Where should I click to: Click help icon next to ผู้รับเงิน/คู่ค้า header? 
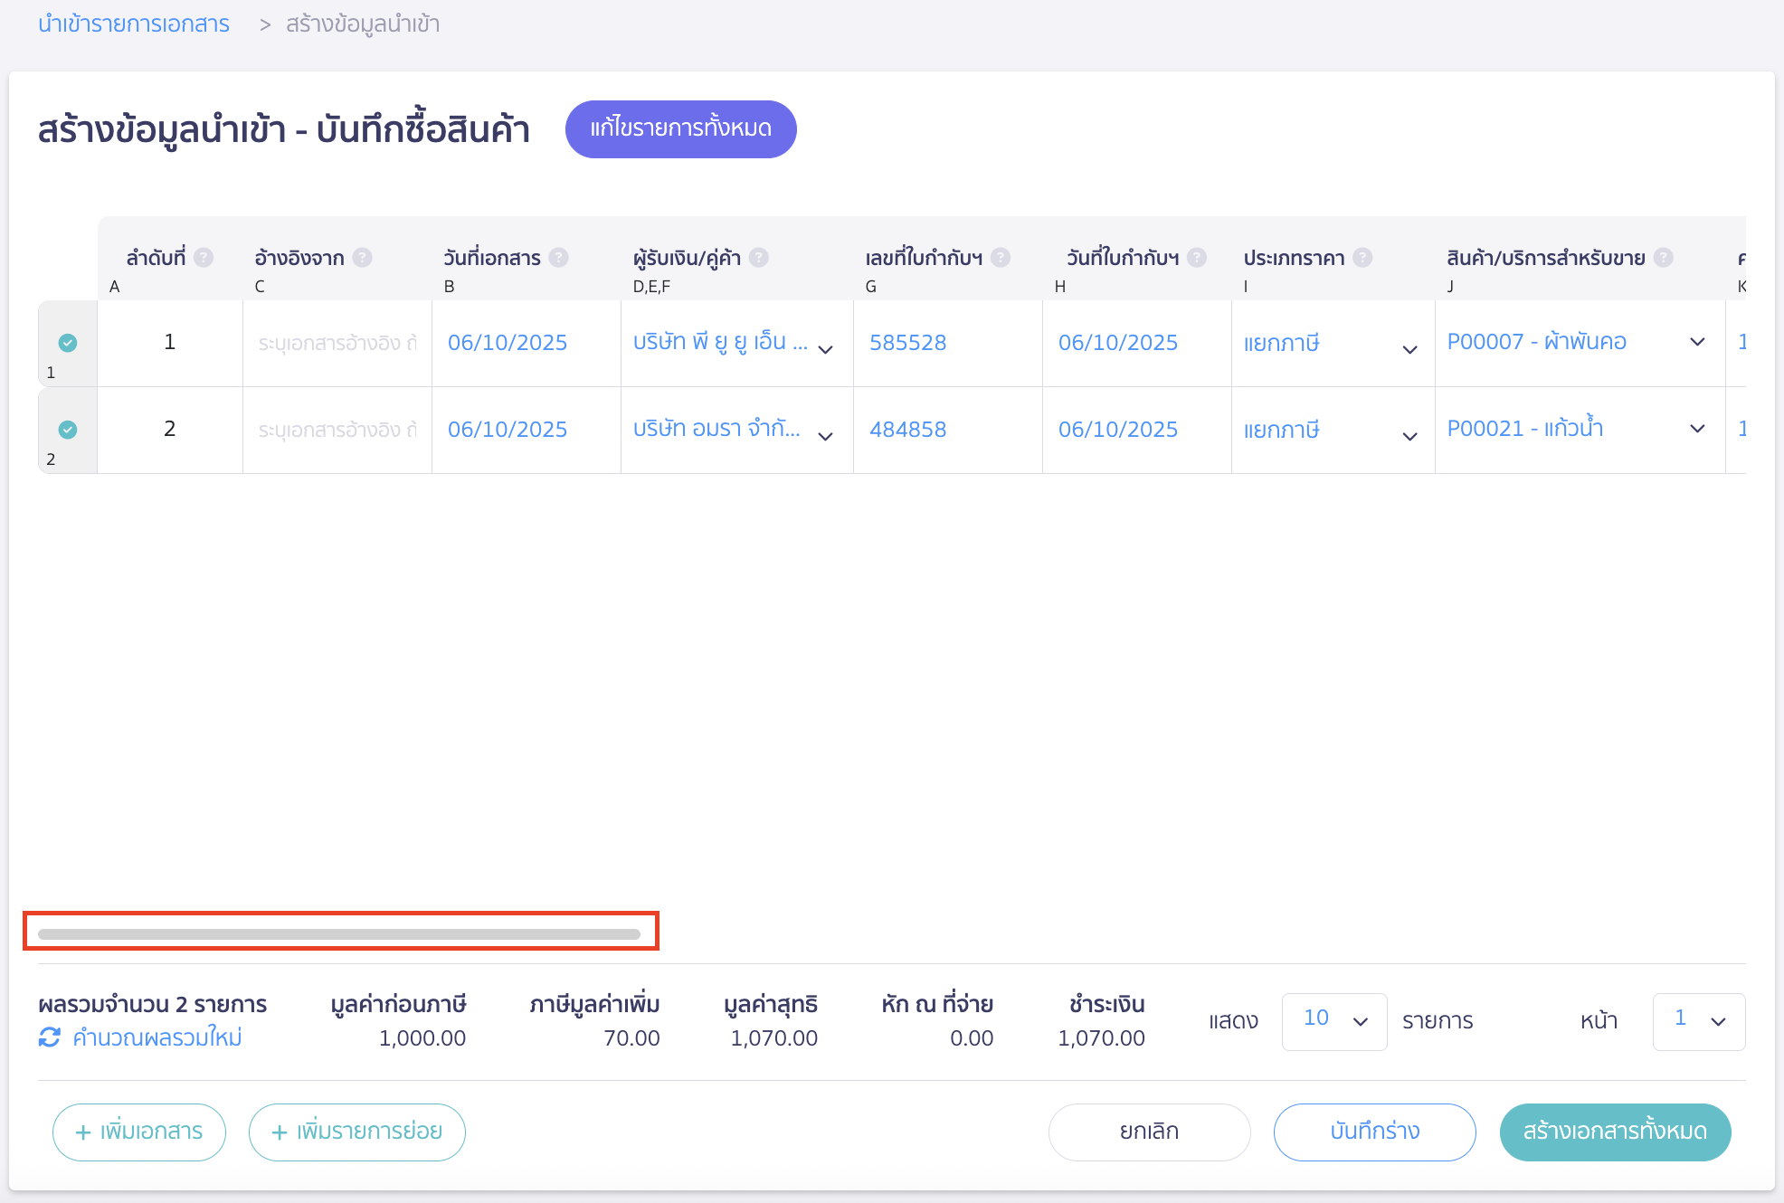click(x=759, y=258)
